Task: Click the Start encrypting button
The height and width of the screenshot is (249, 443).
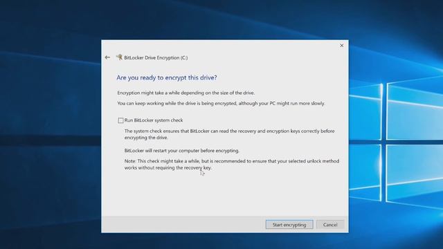Action: 289,225
